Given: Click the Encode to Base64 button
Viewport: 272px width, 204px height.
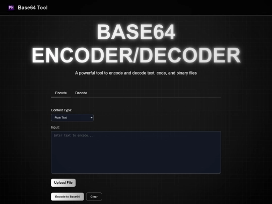Looking at the screenshot, I should point(67,196).
